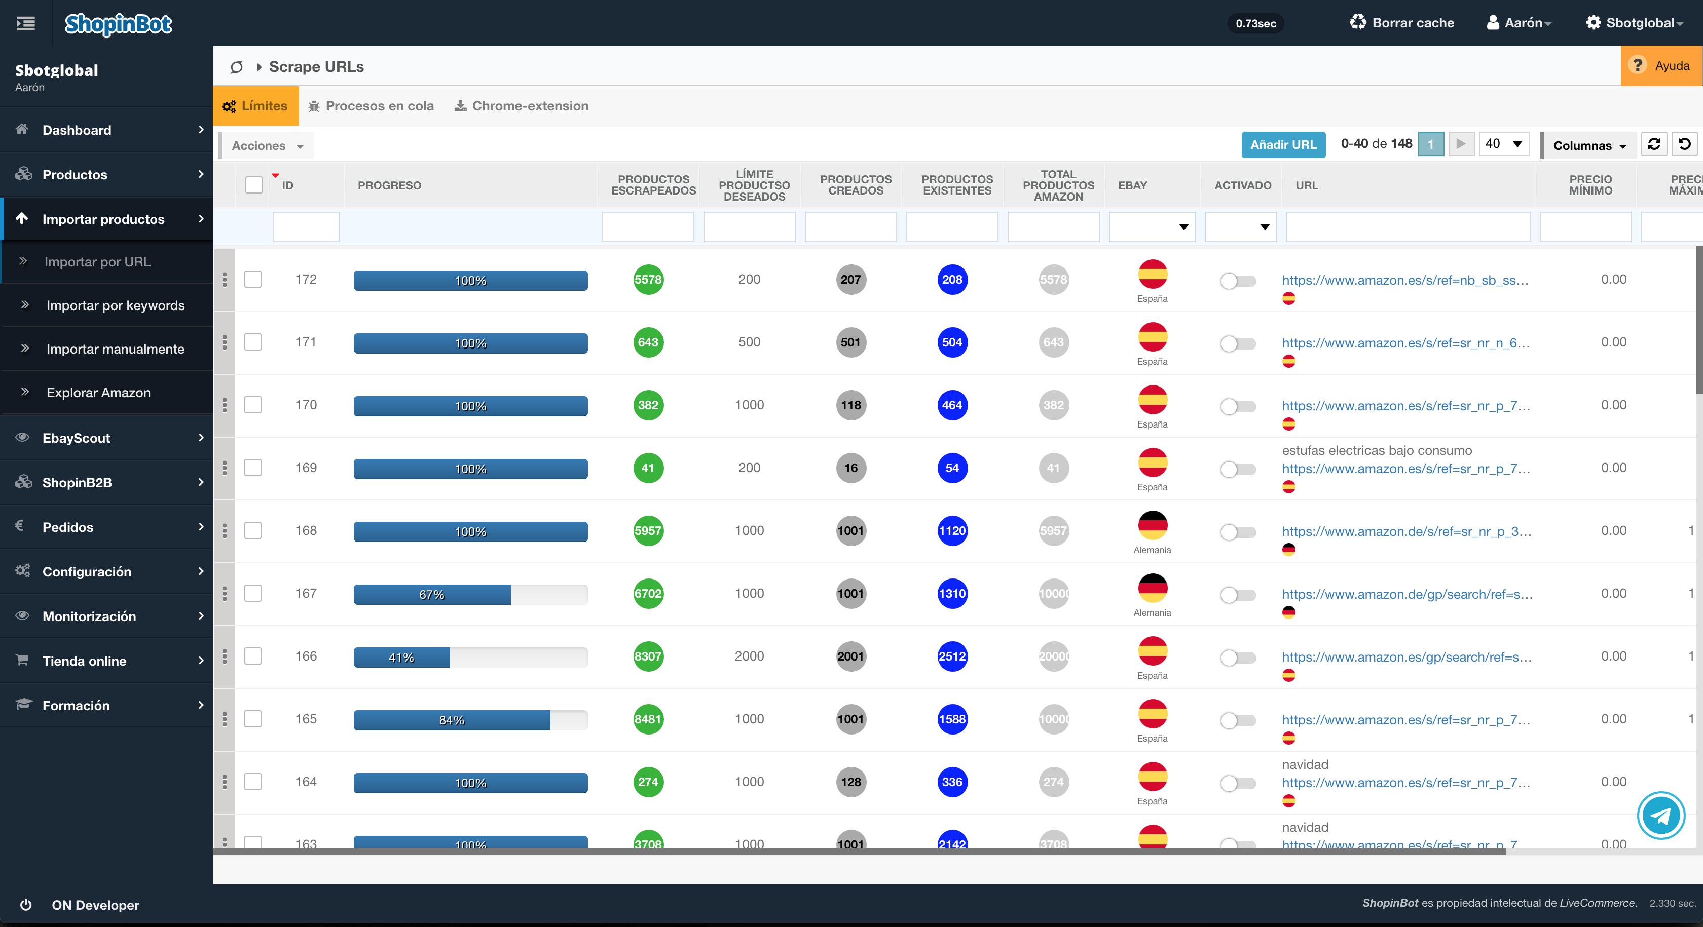The width and height of the screenshot is (1703, 927).
Task: Go to next page arrow
Action: 1461,144
